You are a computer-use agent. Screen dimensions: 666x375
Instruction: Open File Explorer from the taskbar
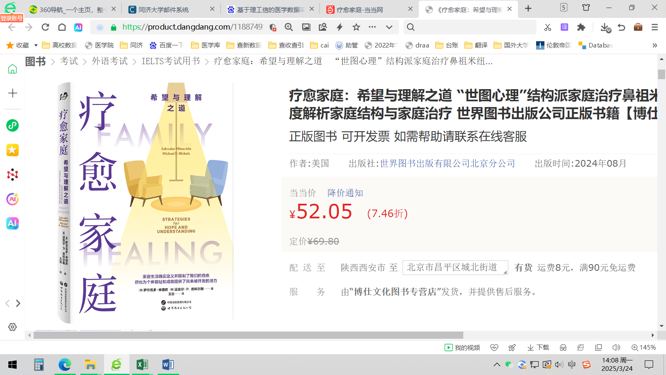tap(90, 365)
